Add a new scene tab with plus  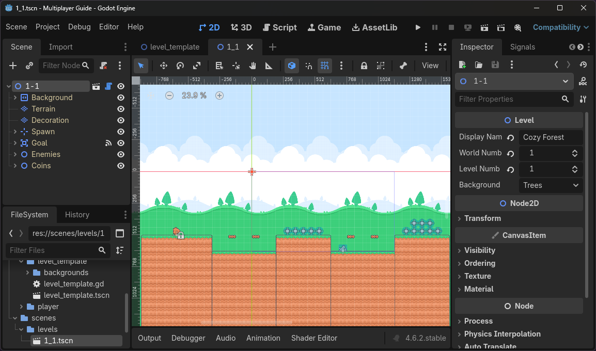pos(273,47)
